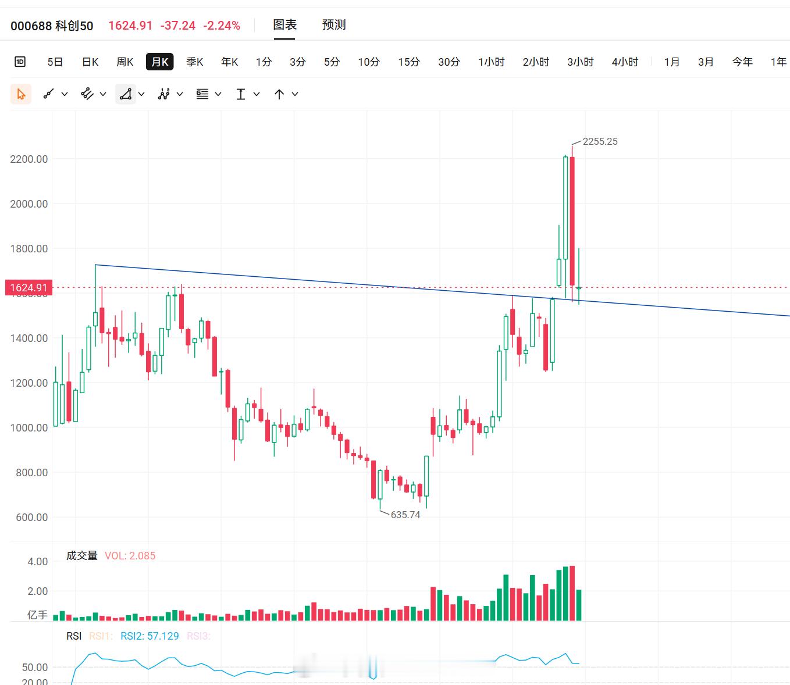This screenshot has width=790, height=685.
Task: Select the Fibonacci retracement lines tool
Action: (202, 94)
